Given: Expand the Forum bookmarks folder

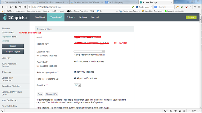Looking at the screenshot, I should coord(47,11).
